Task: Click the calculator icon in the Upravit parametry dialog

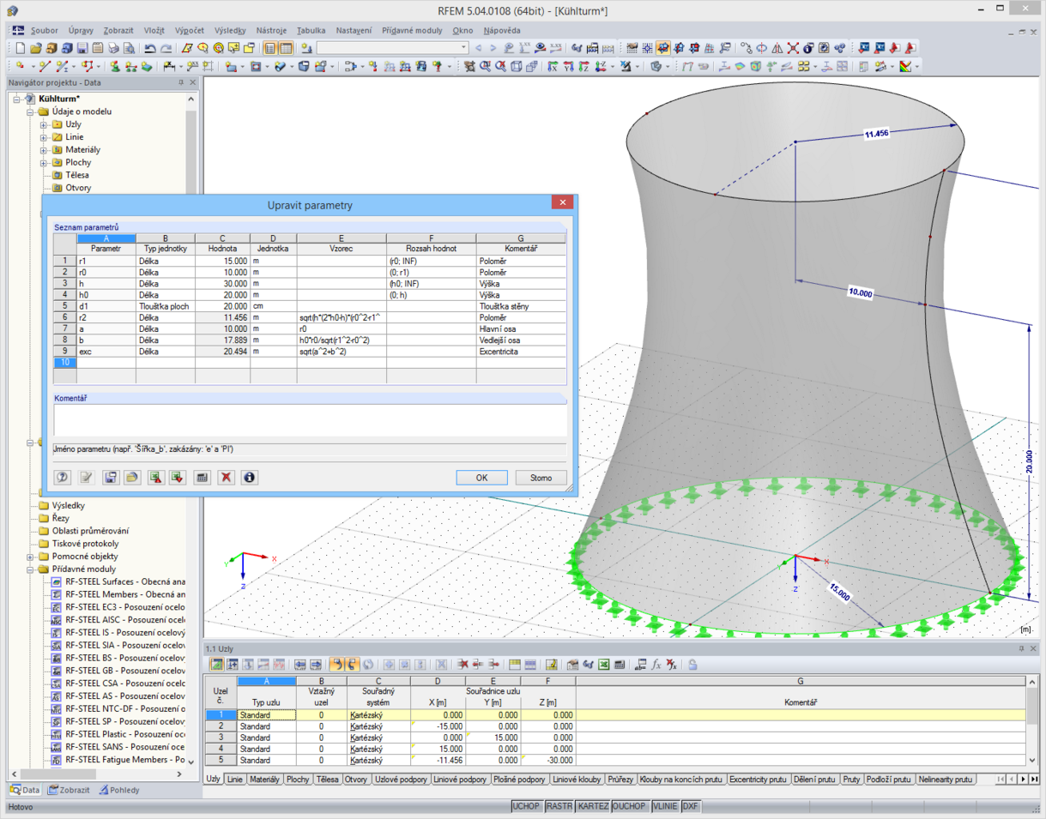Action: point(201,478)
